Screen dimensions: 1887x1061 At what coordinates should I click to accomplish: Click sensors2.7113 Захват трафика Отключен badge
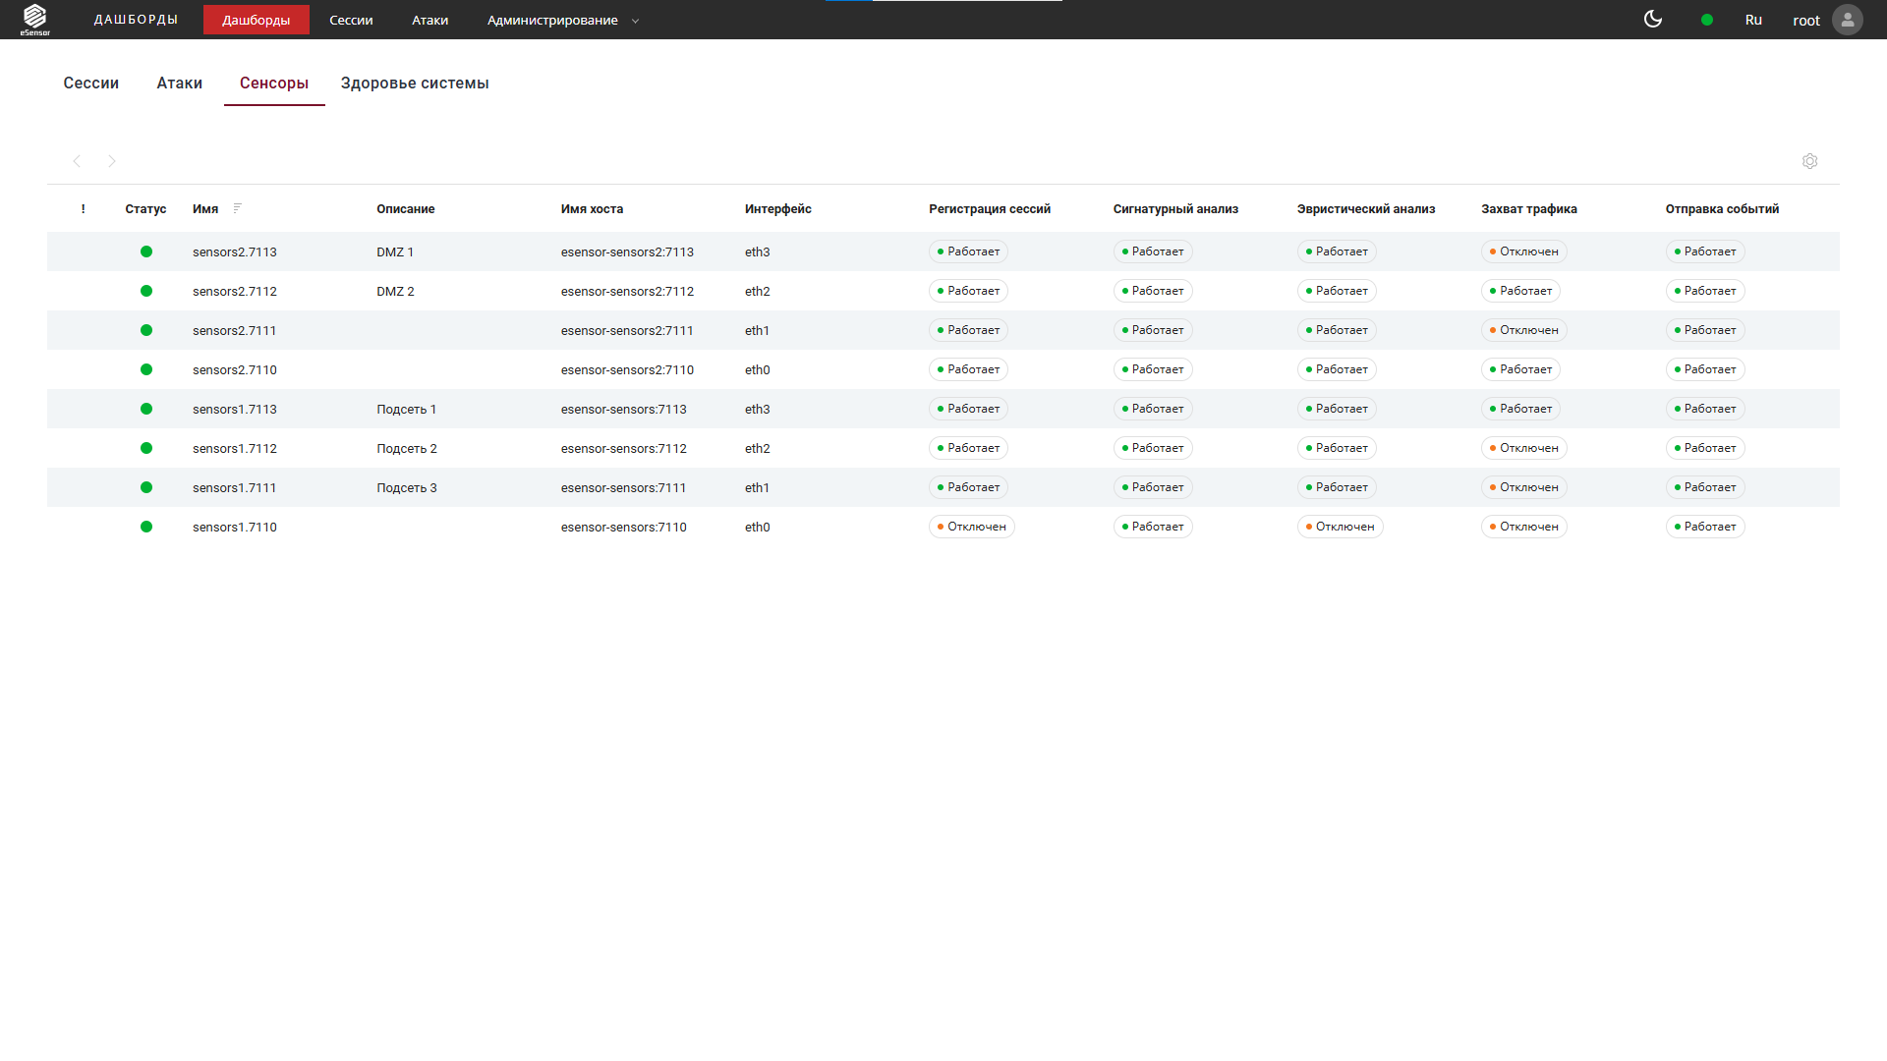[x=1523, y=251]
